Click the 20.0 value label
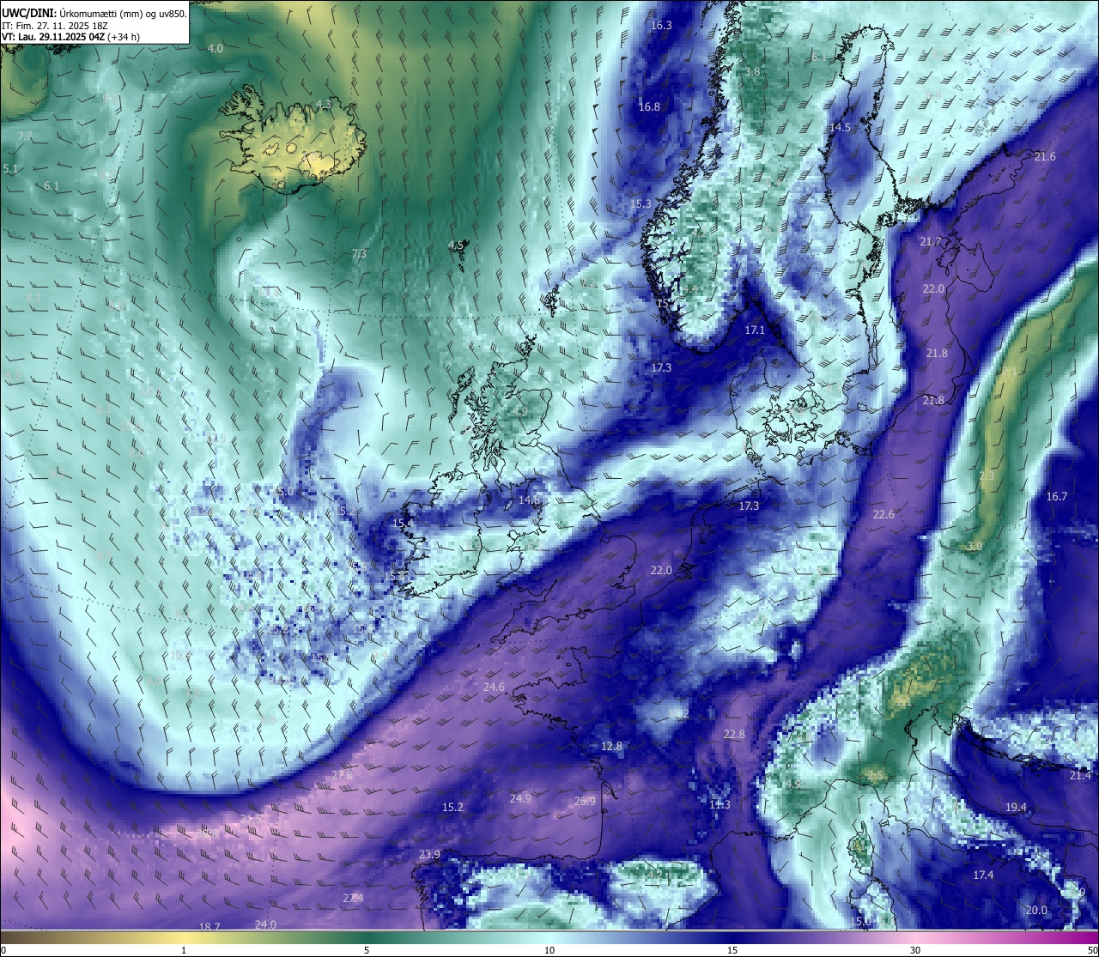This screenshot has height=957, width=1099. [x=1036, y=911]
